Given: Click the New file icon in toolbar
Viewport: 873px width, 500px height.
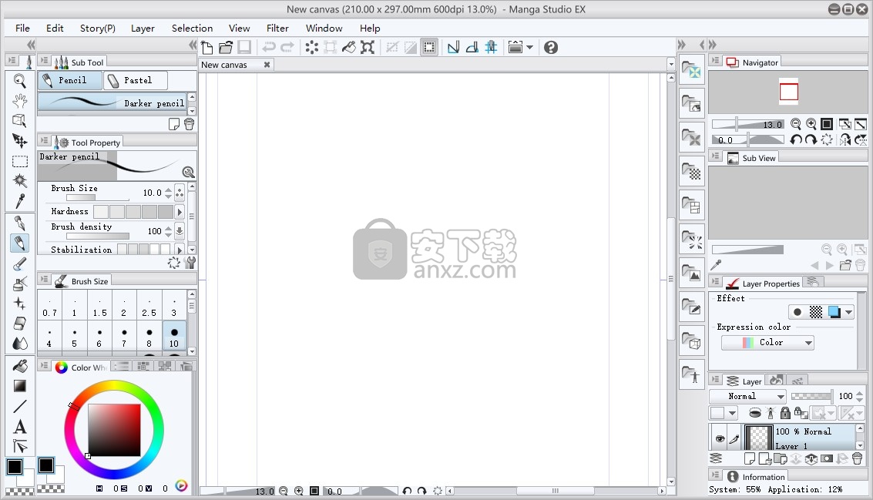Looking at the screenshot, I should 207,47.
